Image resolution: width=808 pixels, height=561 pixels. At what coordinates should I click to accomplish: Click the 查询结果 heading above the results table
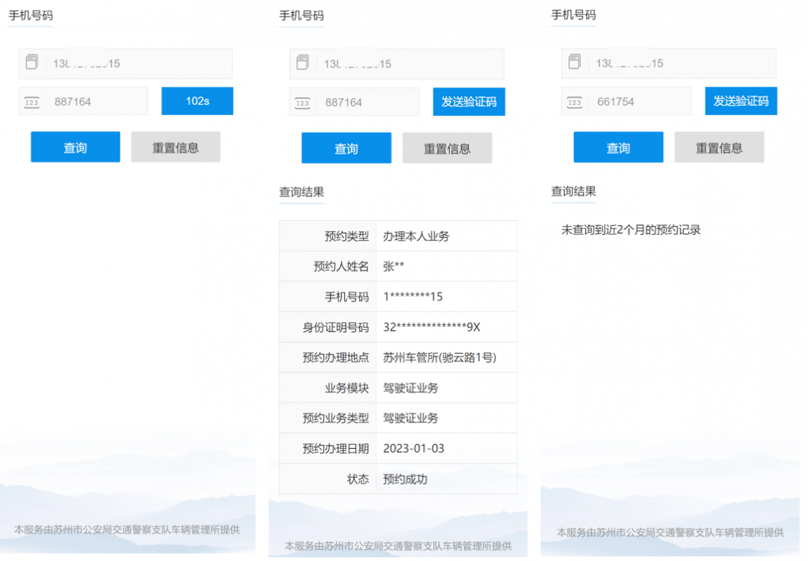(x=301, y=192)
